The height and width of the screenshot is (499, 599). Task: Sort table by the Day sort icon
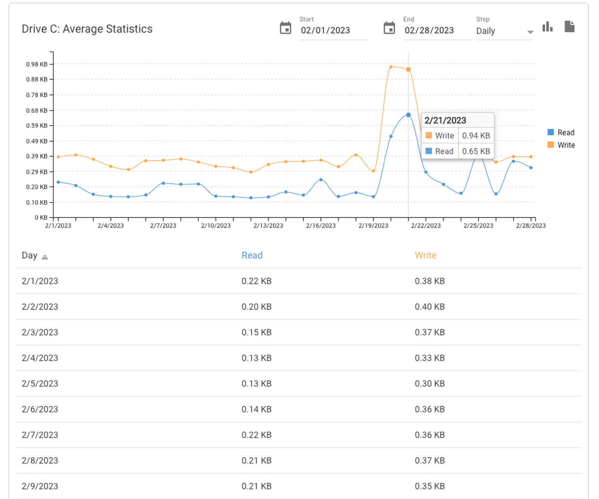pos(45,256)
